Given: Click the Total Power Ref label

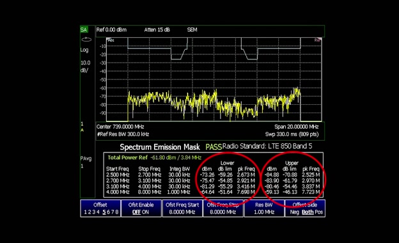Looking at the screenshot, I should click(127, 157).
